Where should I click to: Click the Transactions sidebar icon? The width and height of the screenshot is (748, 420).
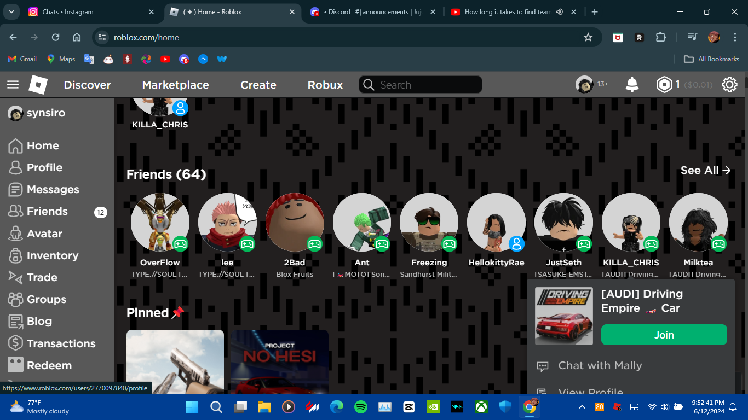click(15, 343)
